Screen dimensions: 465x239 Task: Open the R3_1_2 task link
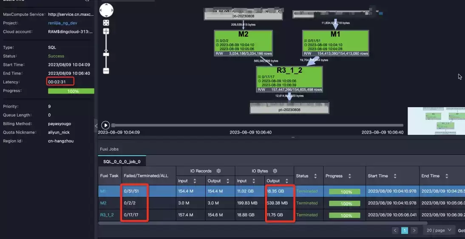[x=107, y=215]
